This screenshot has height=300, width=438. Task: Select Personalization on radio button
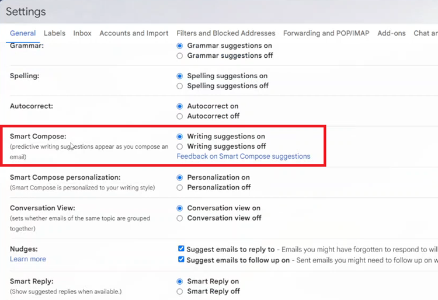tap(180, 177)
